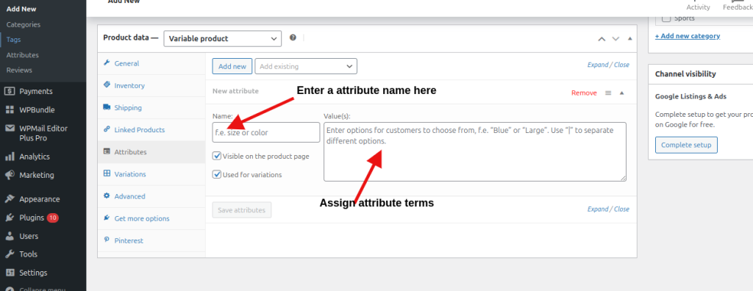The width and height of the screenshot is (753, 291).
Task: Click the WPMail Editor envelope icon
Action: click(10, 128)
